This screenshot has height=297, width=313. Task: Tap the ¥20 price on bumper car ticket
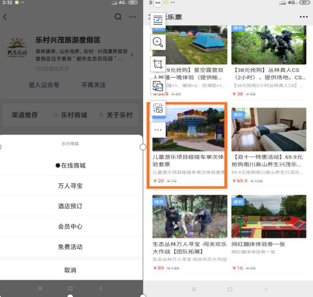(158, 181)
